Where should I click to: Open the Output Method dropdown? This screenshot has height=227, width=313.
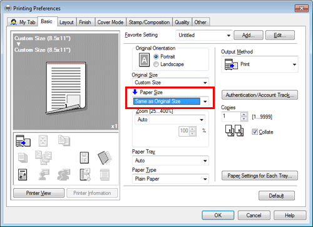[x=260, y=65]
